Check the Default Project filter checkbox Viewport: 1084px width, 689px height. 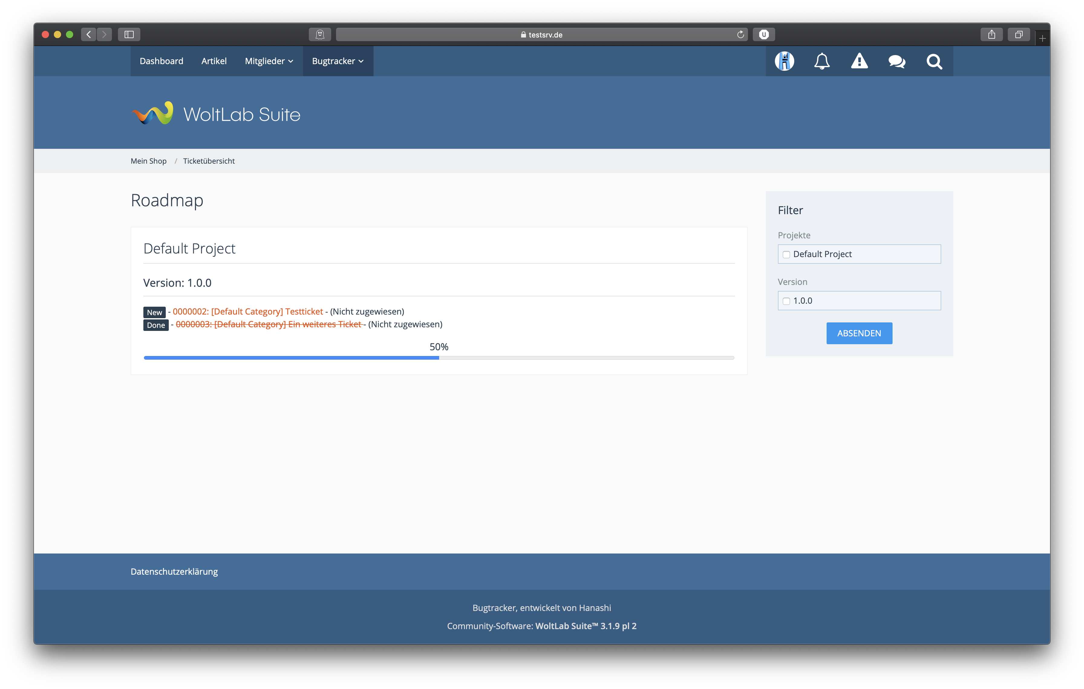point(786,255)
